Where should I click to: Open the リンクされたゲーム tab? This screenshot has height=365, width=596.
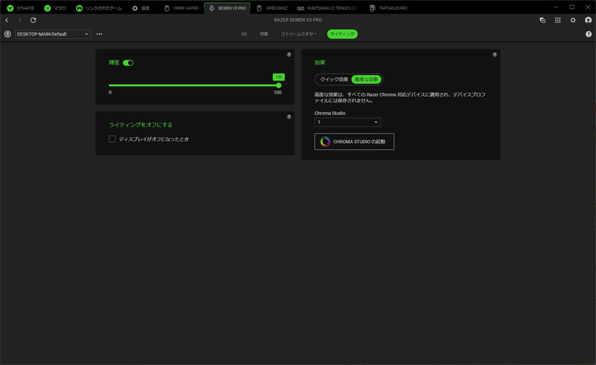coord(99,8)
